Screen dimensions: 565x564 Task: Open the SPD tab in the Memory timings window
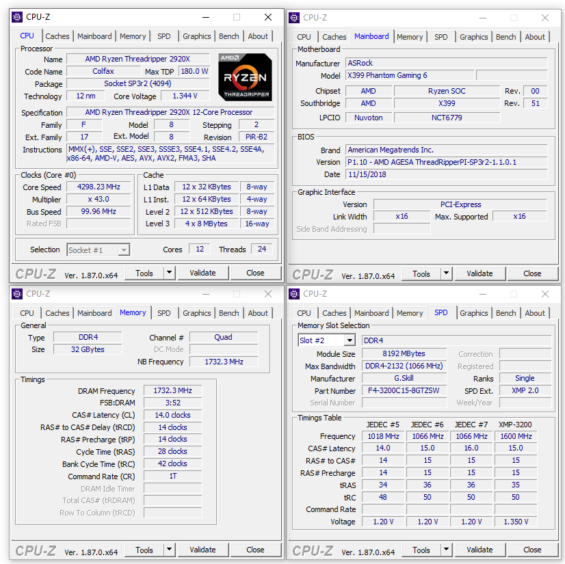[164, 313]
